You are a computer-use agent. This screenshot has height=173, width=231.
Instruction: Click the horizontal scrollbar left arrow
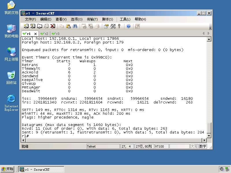(x=23, y=140)
